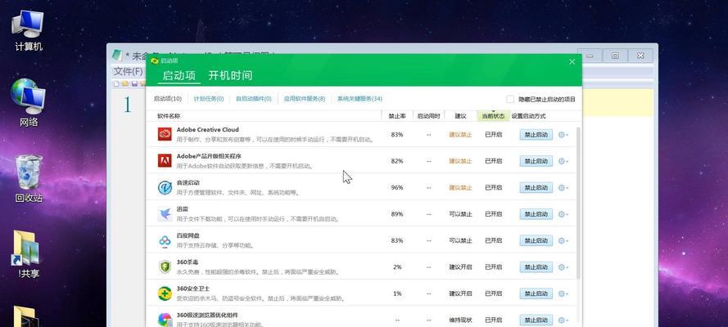Select the 迅雷 bird icon
728x327 pixels.
click(x=165, y=214)
